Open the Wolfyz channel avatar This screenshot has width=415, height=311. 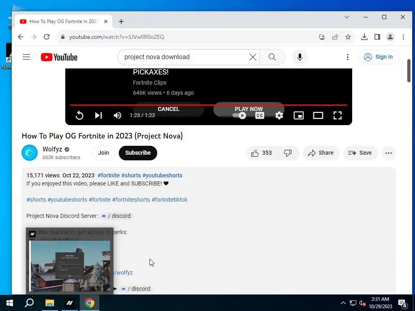pyautogui.click(x=29, y=153)
